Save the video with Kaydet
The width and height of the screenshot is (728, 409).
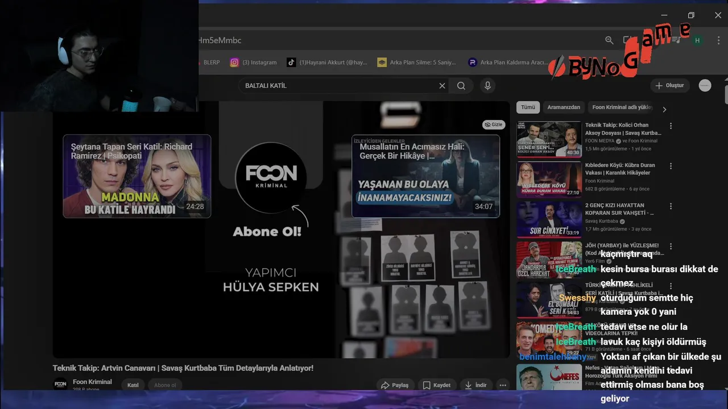coord(437,385)
